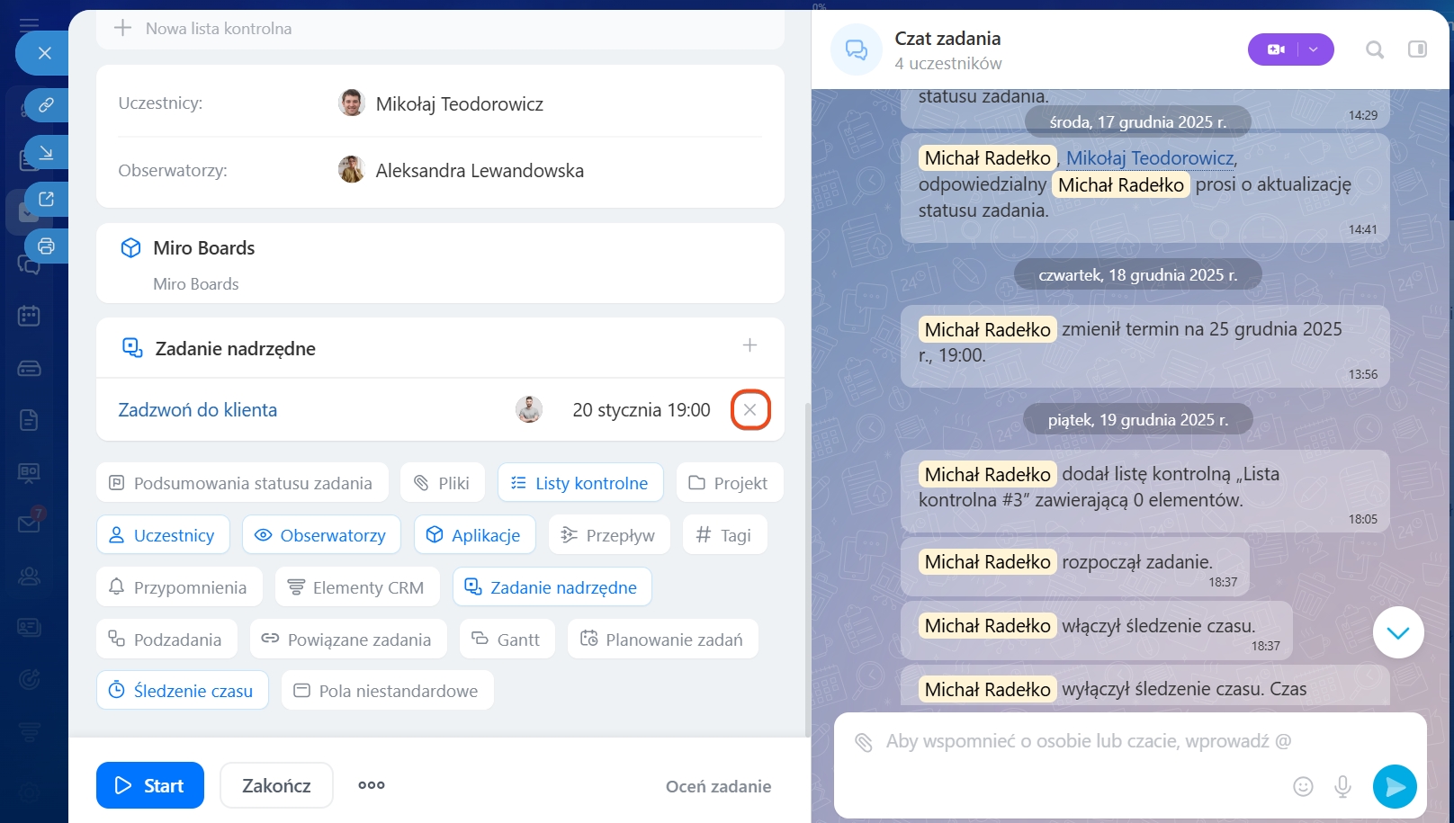The width and height of the screenshot is (1454, 823).
Task: Open the emoji picker in chat
Action: click(x=1302, y=787)
